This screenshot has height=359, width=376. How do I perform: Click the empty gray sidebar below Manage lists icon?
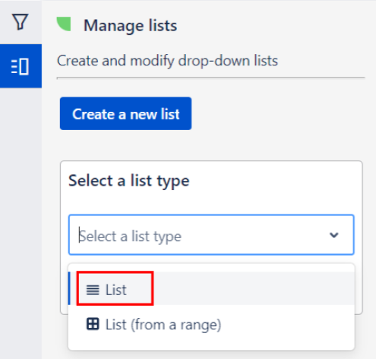tap(21, 223)
